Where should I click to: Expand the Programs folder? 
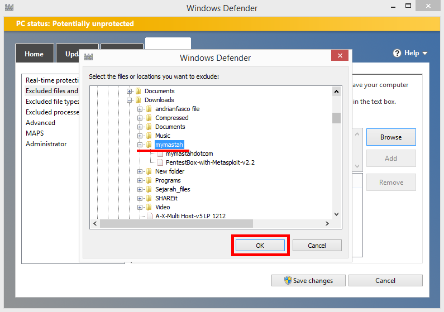click(x=140, y=180)
